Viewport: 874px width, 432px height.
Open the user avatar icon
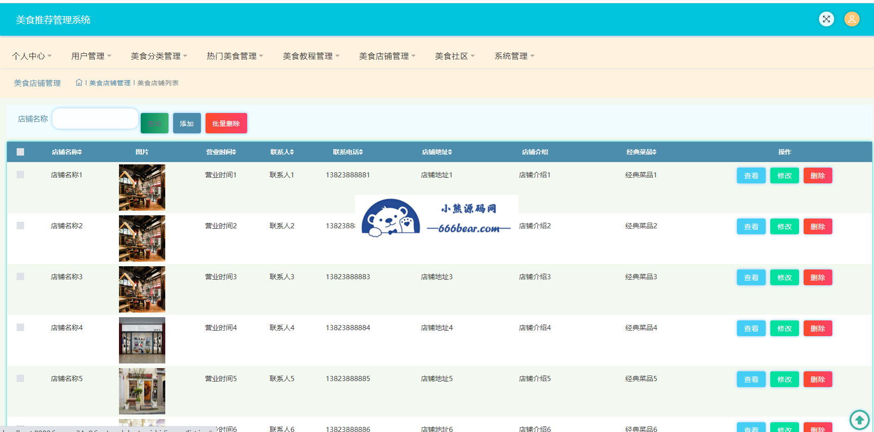(852, 19)
